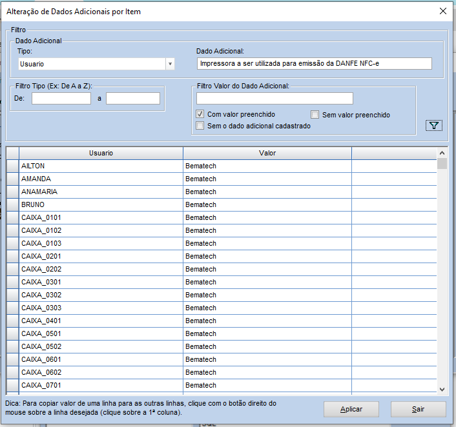Toggle the 'Com valor preenchido' checkbox
456x427 pixels.
[x=200, y=115]
